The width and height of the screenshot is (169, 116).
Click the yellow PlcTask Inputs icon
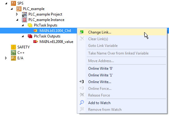pos(30,25)
